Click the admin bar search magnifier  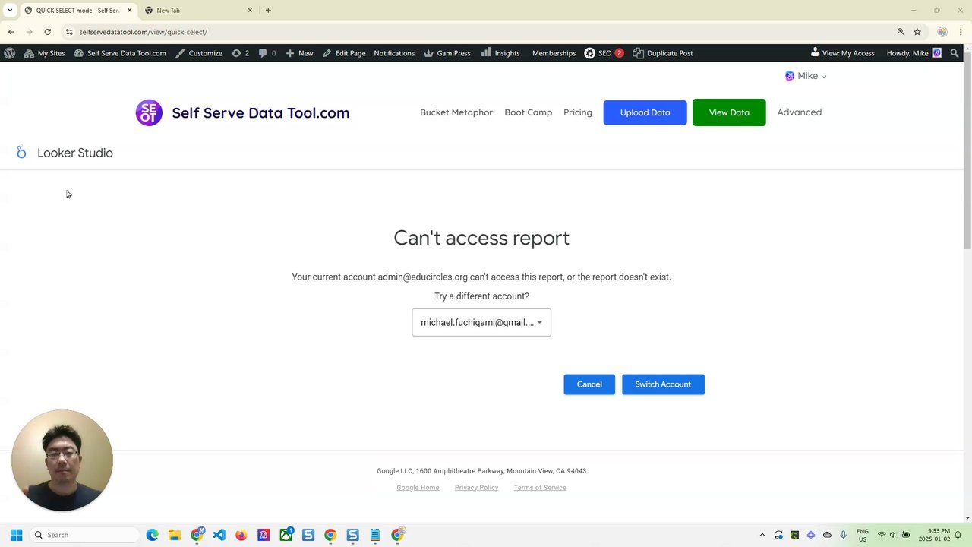(x=955, y=53)
